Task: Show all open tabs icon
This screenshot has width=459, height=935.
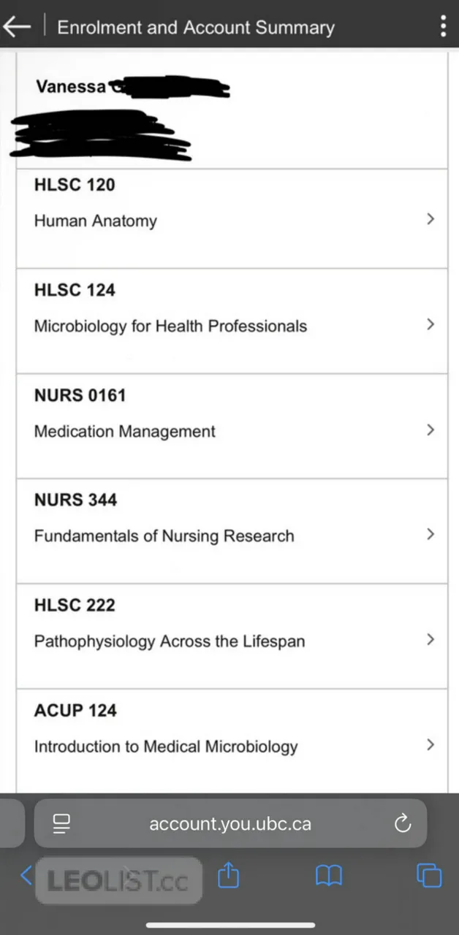Action: point(429,875)
